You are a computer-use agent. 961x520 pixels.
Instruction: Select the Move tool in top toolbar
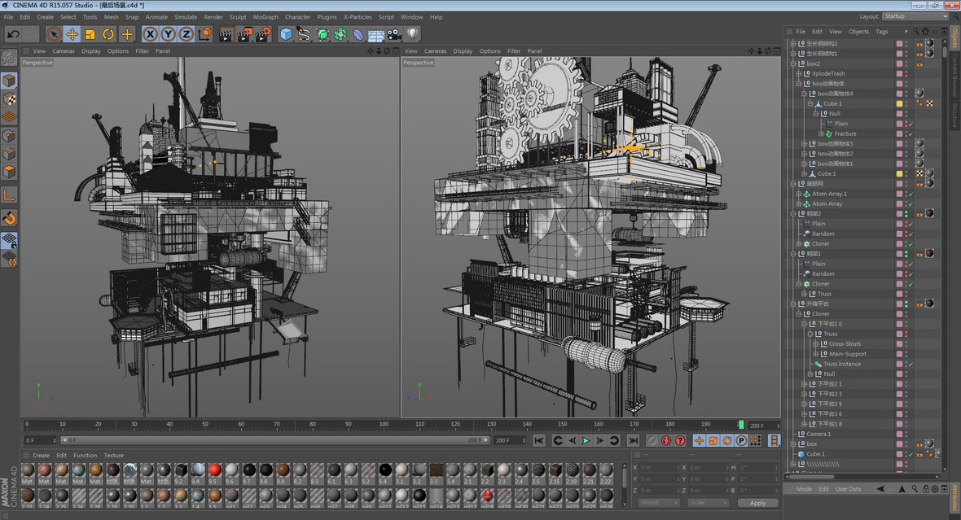tap(72, 34)
